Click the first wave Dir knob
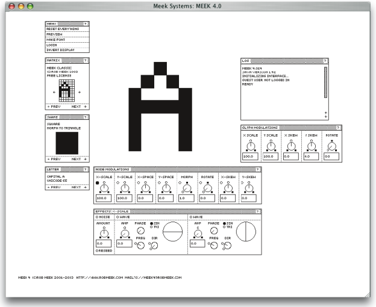376x307 pixels. (x=154, y=246)
